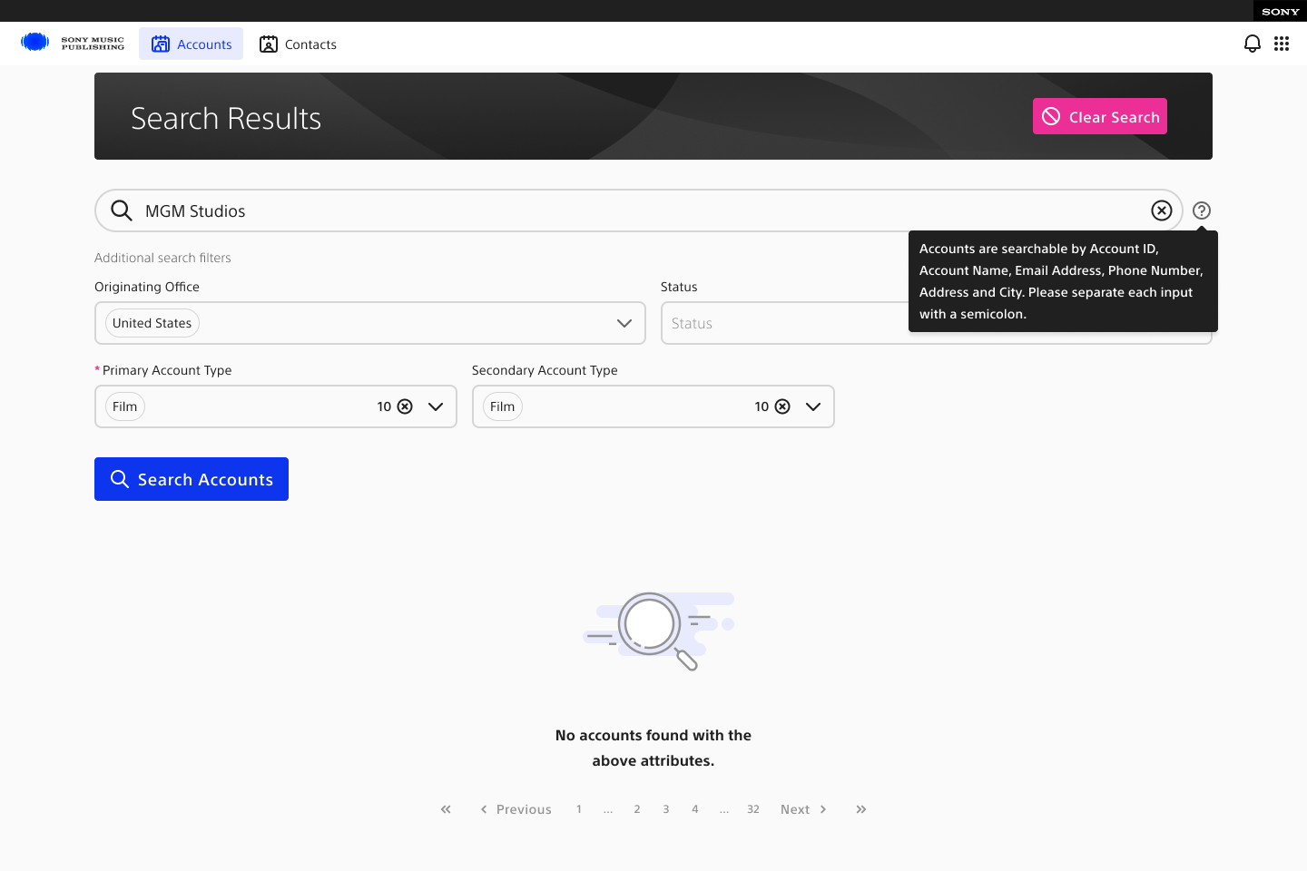Clear the MGM Studios search text
This screenshot has width=1307, height=871.
coord(1162,210)
